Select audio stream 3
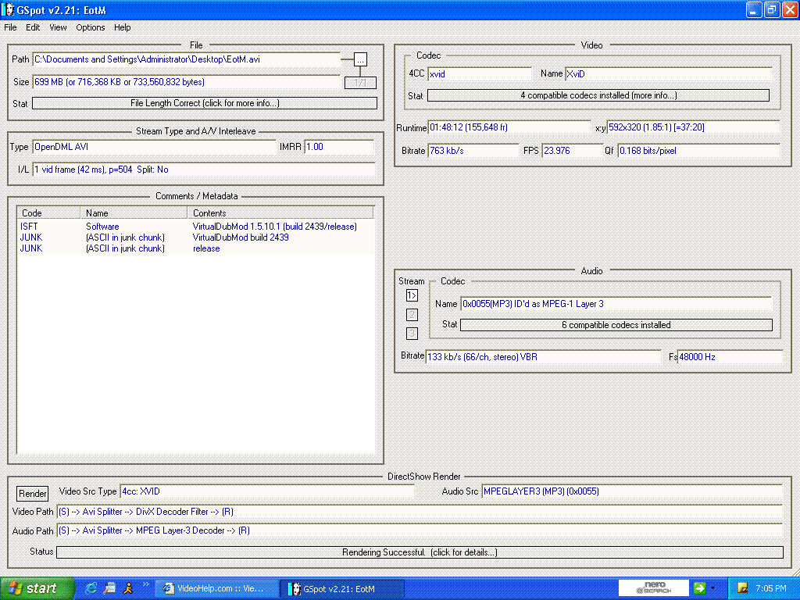This screenshot has width=800, height=600. pos(412,334)
